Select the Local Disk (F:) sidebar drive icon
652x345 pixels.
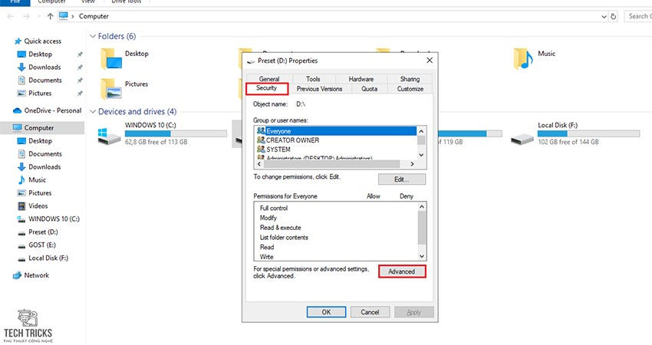(x=21, y=258)
